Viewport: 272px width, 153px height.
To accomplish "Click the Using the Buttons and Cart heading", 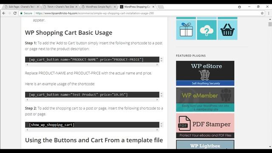I will [94, 140].
